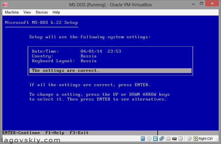The image size is (221, 144).
Task: Minimize the VirtualBox window
Action: (193, 4)
